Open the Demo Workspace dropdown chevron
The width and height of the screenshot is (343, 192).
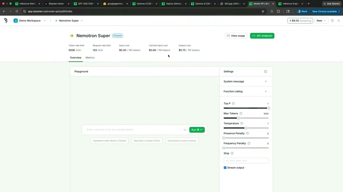(45, 21)
